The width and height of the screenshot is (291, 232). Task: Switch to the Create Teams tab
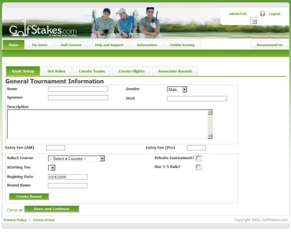click(x=92, y=71)
